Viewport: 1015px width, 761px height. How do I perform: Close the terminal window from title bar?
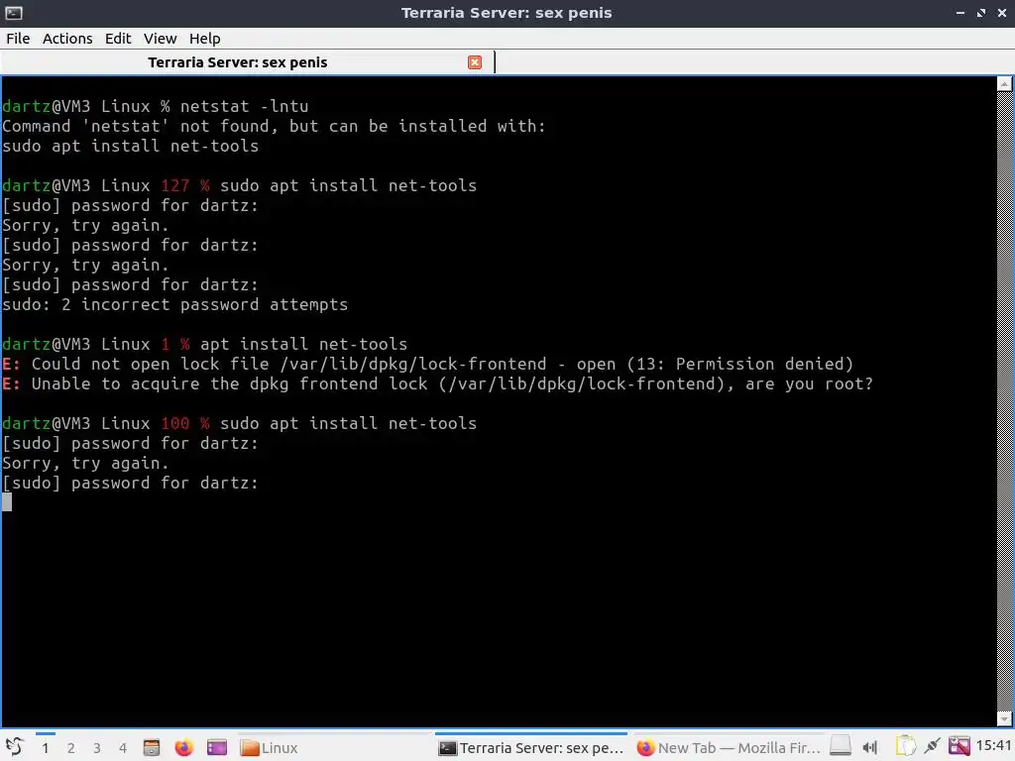click(1002, 13)
